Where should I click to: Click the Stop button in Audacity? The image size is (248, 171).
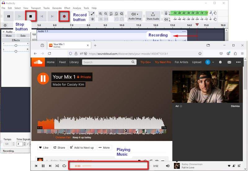point(31,16)
